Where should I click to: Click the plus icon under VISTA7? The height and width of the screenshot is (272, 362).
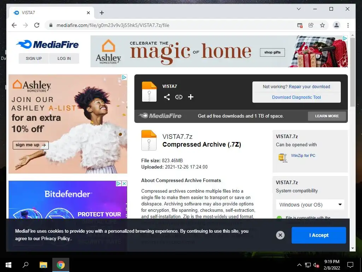pyautogui.click(x=191, y=97)
